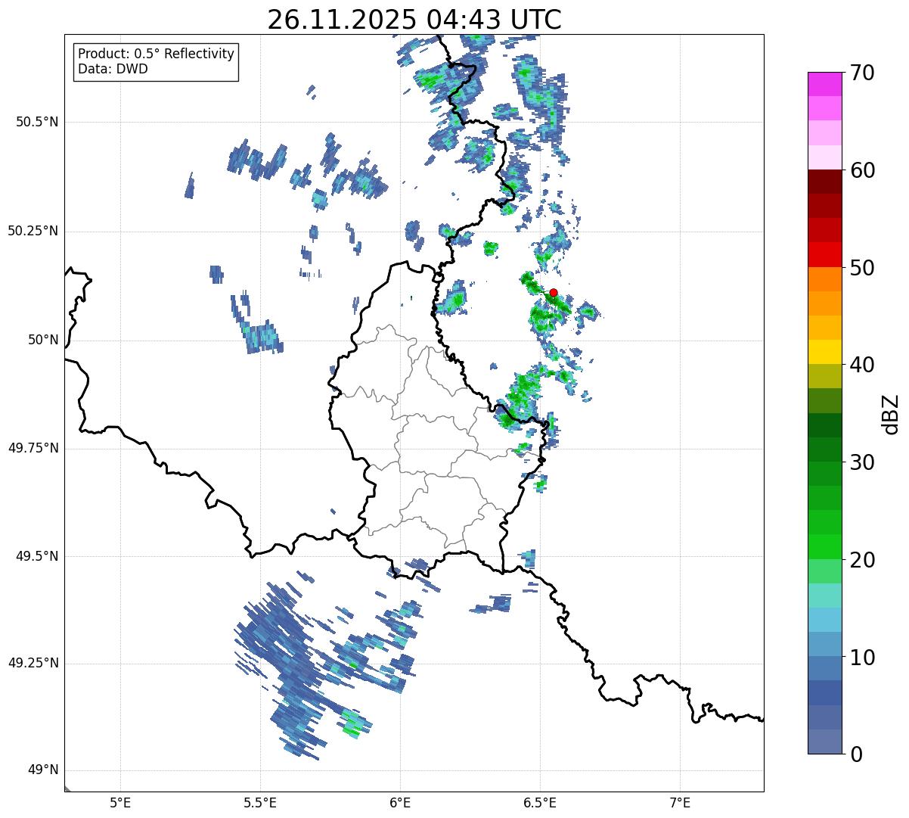Click the "dBZ" colorbar label

[891, 414]
